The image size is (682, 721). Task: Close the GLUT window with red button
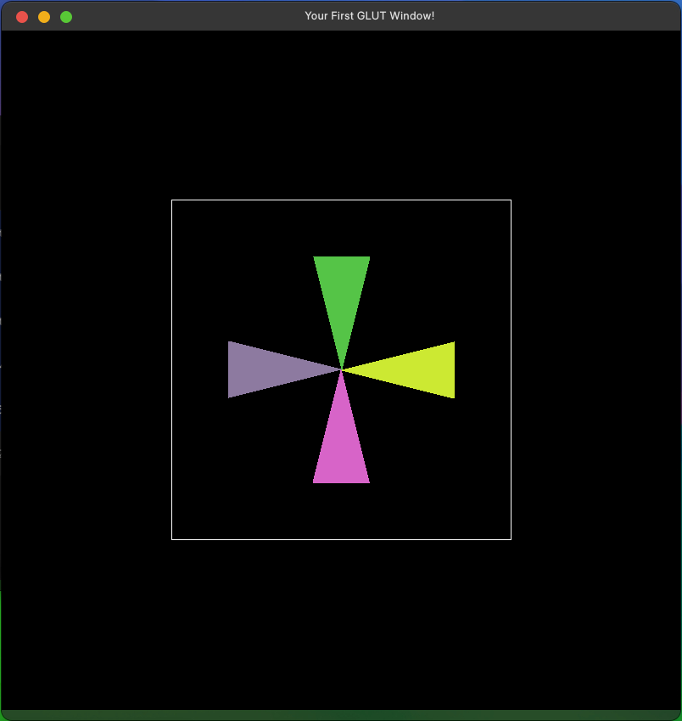point(22,17)
